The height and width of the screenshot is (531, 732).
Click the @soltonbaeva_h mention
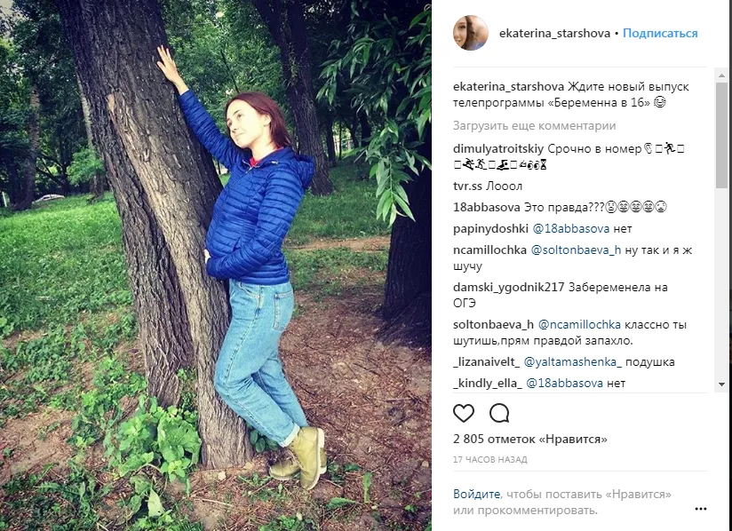576,250
